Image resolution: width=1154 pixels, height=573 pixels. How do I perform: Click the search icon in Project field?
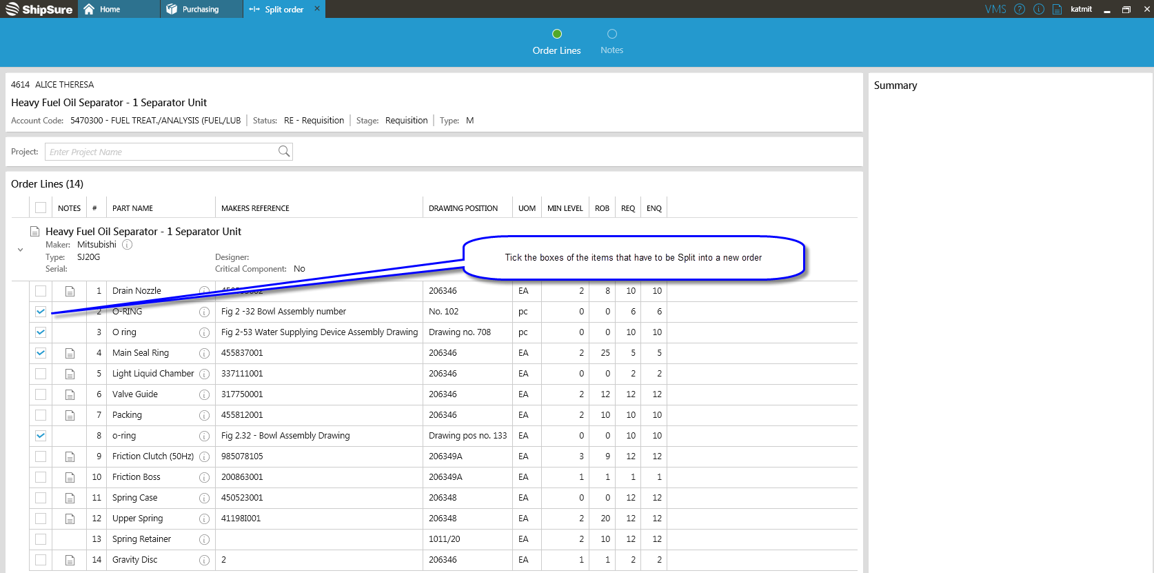click(x=283, y=152)
